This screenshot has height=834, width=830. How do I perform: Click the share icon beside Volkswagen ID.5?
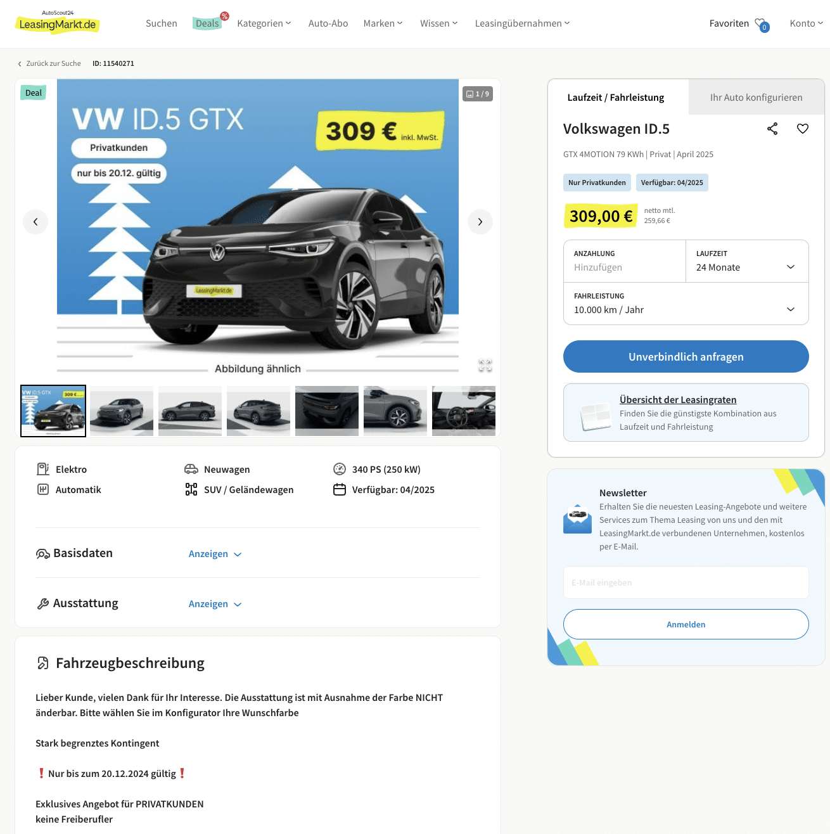point(772,129)
